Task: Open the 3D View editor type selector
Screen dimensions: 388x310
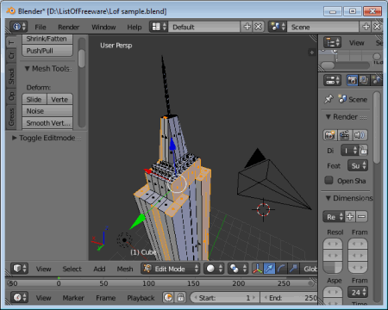Action: point(19,269)
